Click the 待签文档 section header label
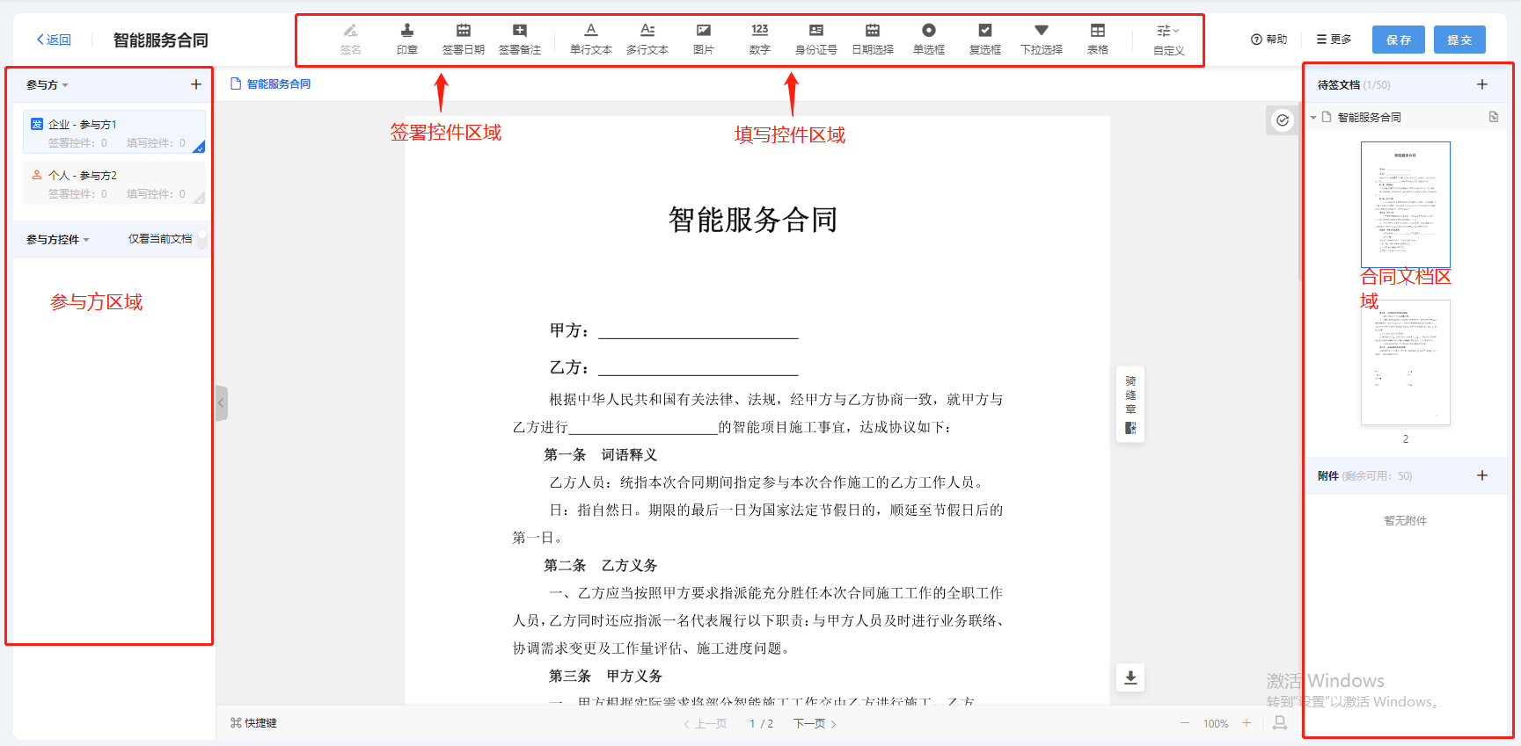The image size is (1521, 746). click(1339, 85)
